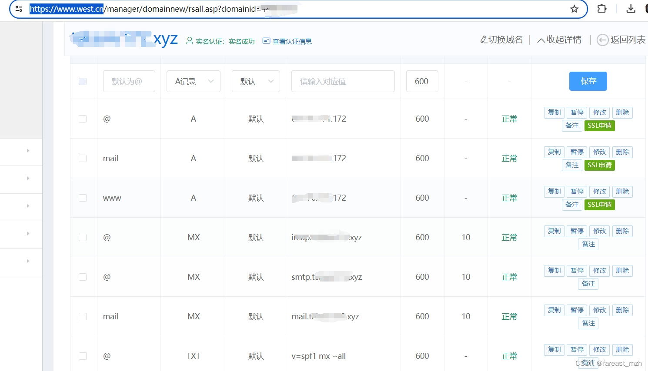Click 暂停 for the mail MX record
This screenshot has height=371, width=648.
(577, 310)
